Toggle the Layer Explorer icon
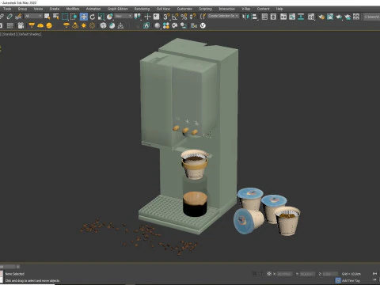The height and width of the screenshot is (285, 380). pyautogui.click(x=273, y=17)
